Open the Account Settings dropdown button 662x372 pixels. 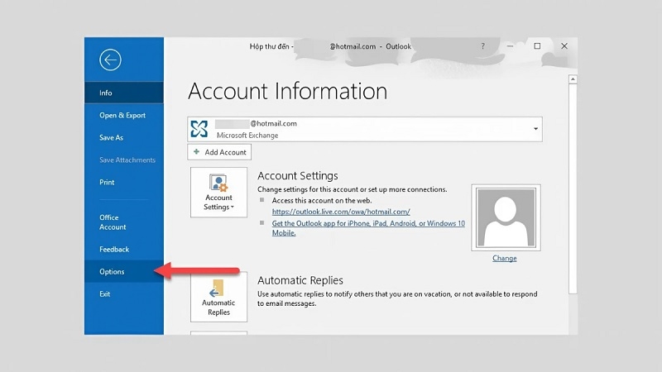click(218, 193)
